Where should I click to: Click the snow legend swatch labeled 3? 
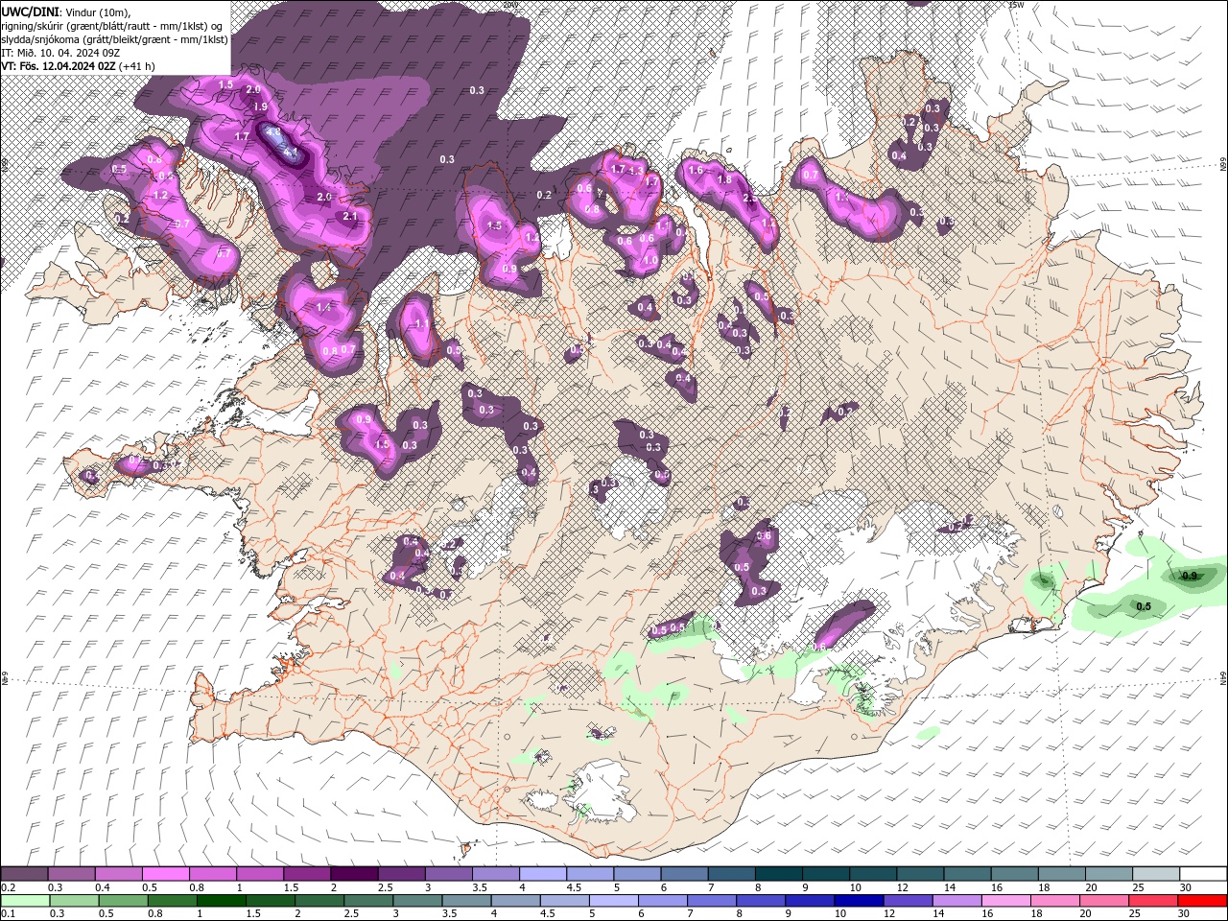449,875
